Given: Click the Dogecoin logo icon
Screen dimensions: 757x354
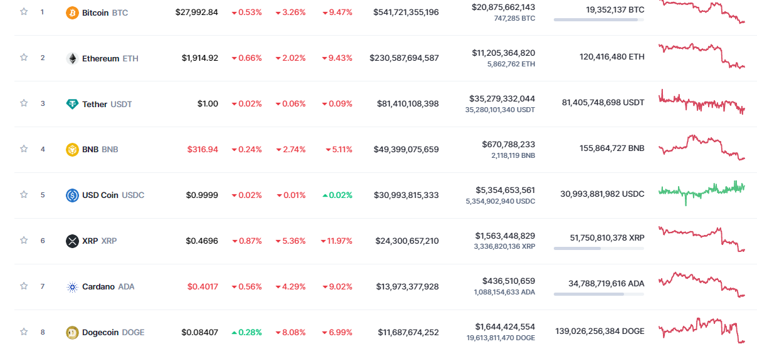Looking at the screenshot, I should (x=72, y=333).
